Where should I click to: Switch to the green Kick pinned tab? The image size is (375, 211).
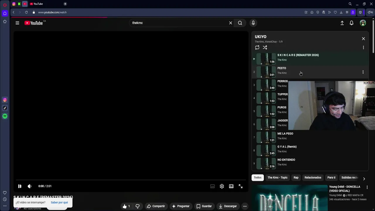tap(19, 4)
